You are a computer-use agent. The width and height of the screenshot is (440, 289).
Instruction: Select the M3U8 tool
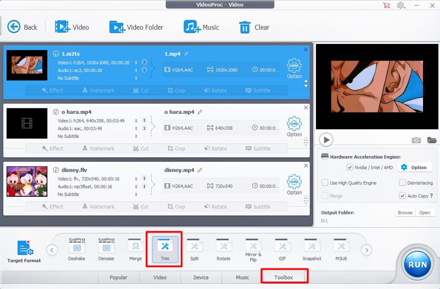[x=341, y=249]
